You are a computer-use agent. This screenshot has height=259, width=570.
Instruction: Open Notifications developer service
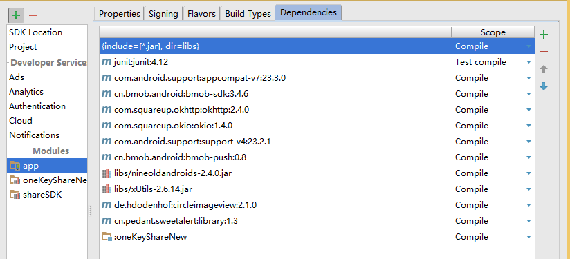34,135
